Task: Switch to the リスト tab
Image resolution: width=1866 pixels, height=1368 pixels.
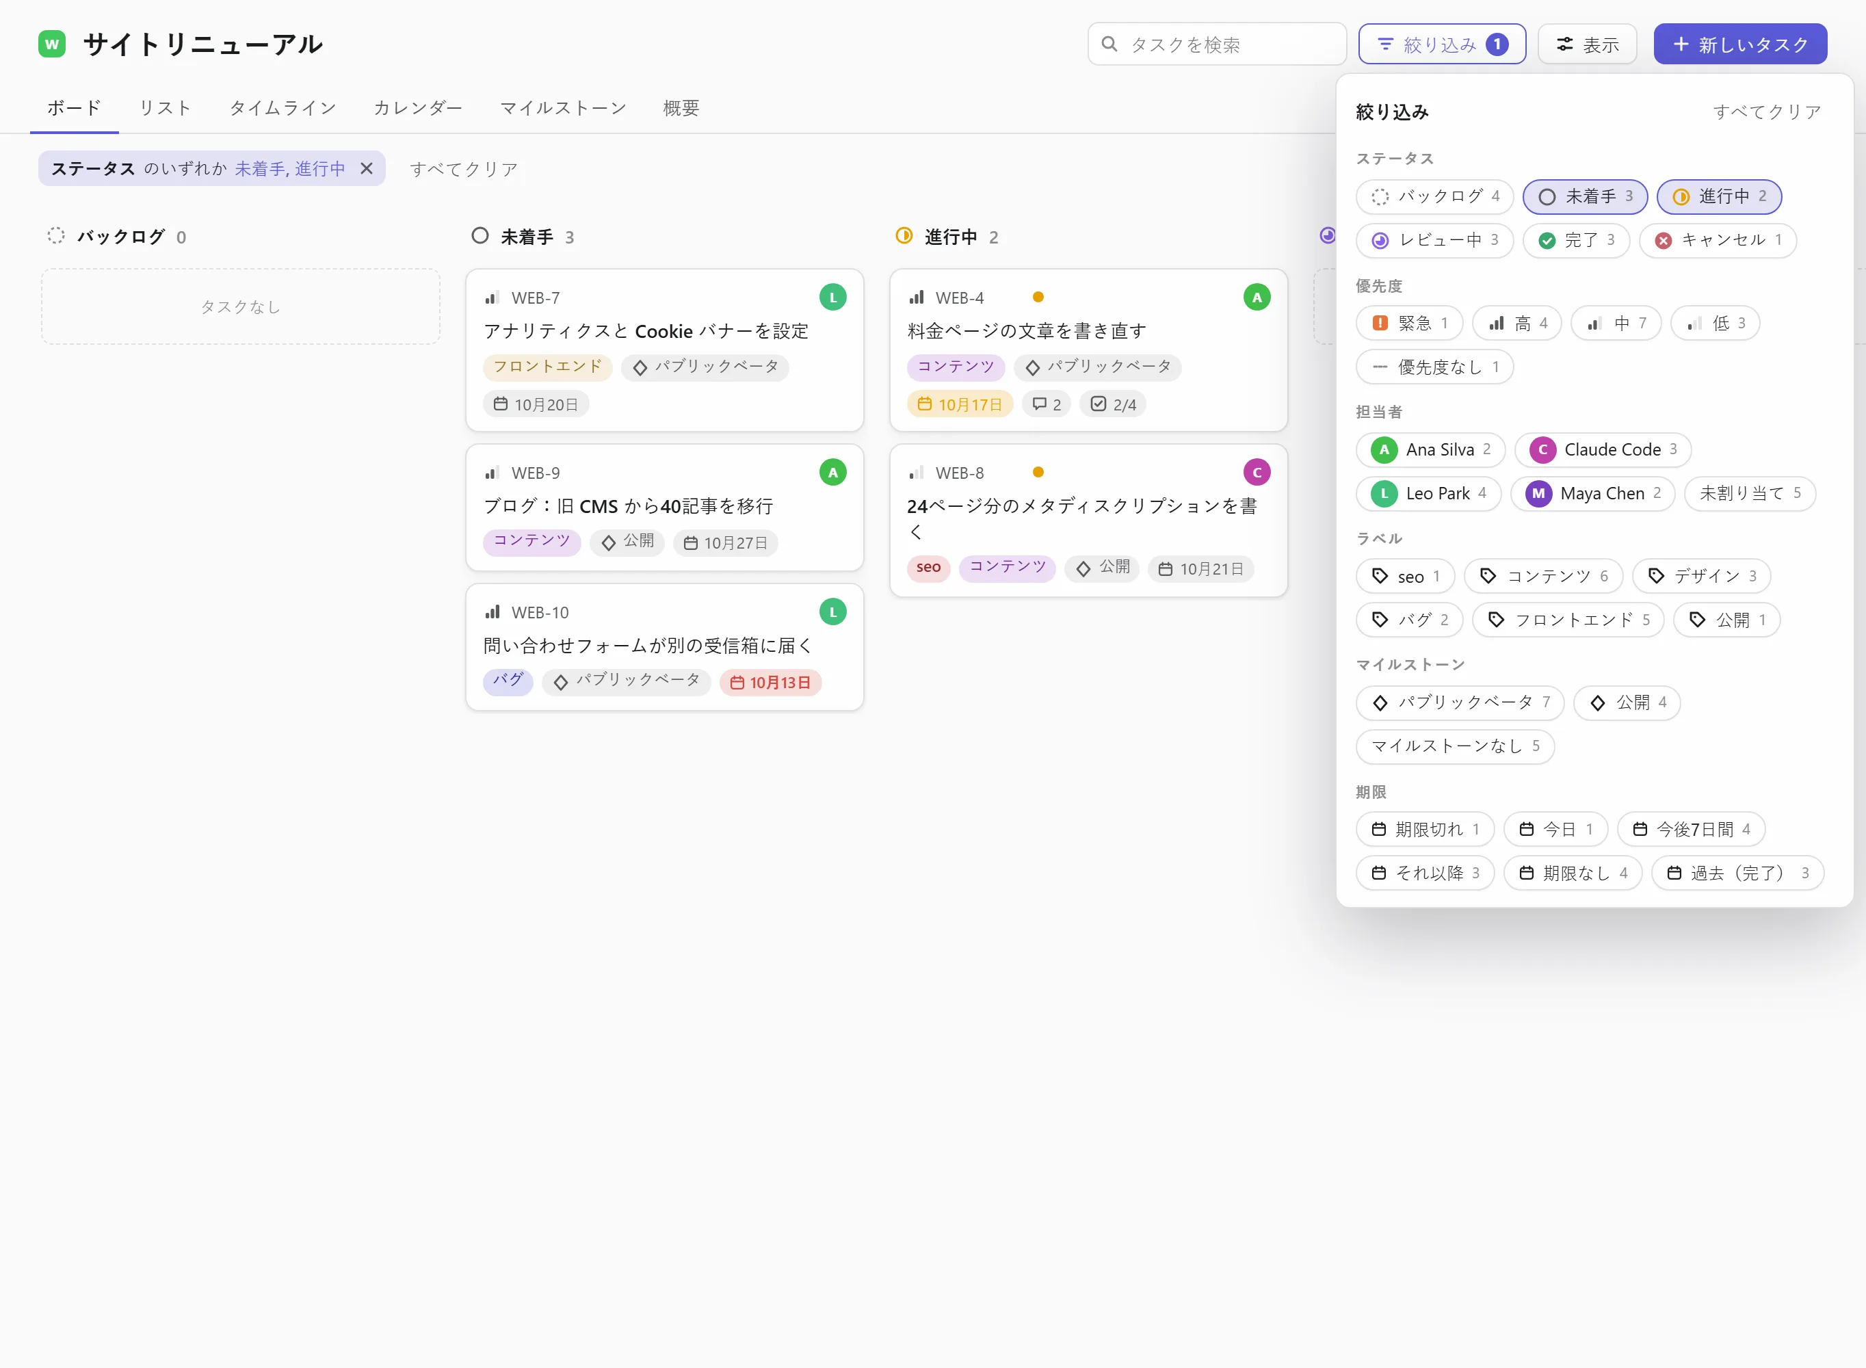Action: [x=165, y=107]
